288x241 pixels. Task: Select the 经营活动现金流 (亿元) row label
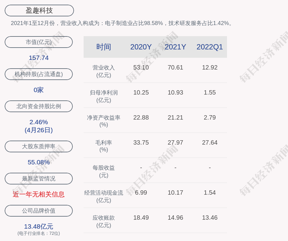point(104,197)
